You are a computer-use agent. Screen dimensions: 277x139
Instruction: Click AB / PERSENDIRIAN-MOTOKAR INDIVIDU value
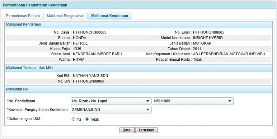click(229, 54)
